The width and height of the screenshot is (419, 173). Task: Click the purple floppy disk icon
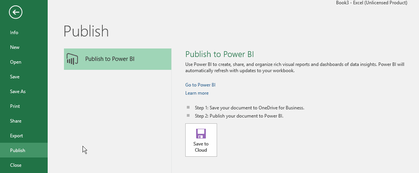pos(201,133)
